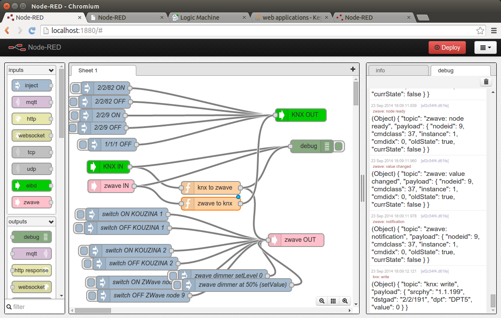501x318 pixels.
Task: Select the http response palette node
Action: (31, 270)
